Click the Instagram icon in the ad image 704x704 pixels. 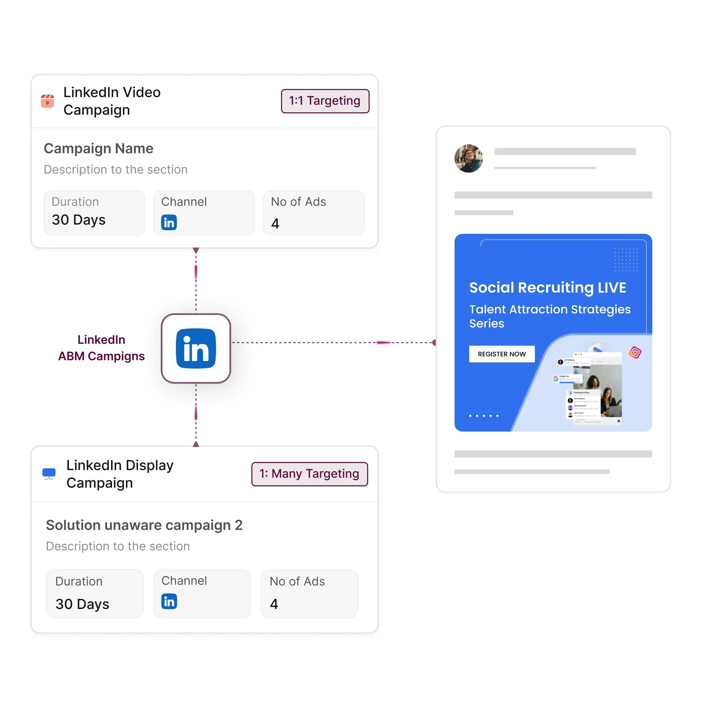[635, 352]
